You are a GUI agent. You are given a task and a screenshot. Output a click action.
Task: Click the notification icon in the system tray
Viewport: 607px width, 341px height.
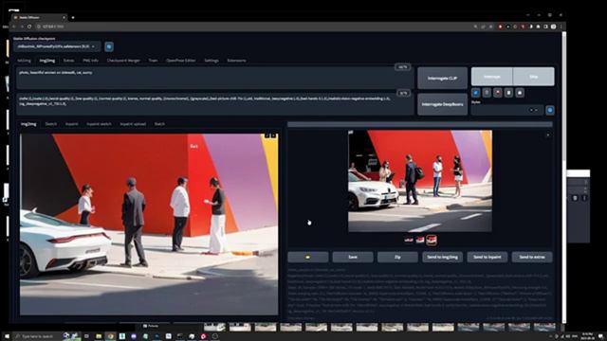click(x=600, y=336)
